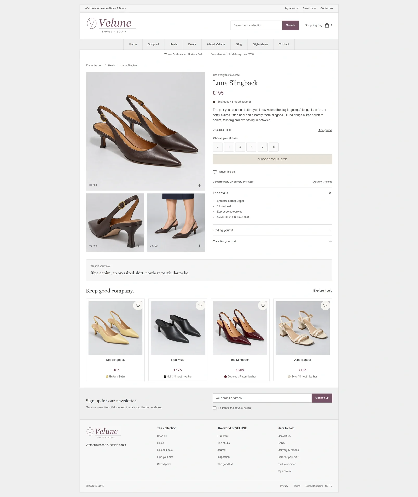The width and height of the screenshot is (418, 497).
Task: Click the Sign me up button
Action: [x=322, y=398]
